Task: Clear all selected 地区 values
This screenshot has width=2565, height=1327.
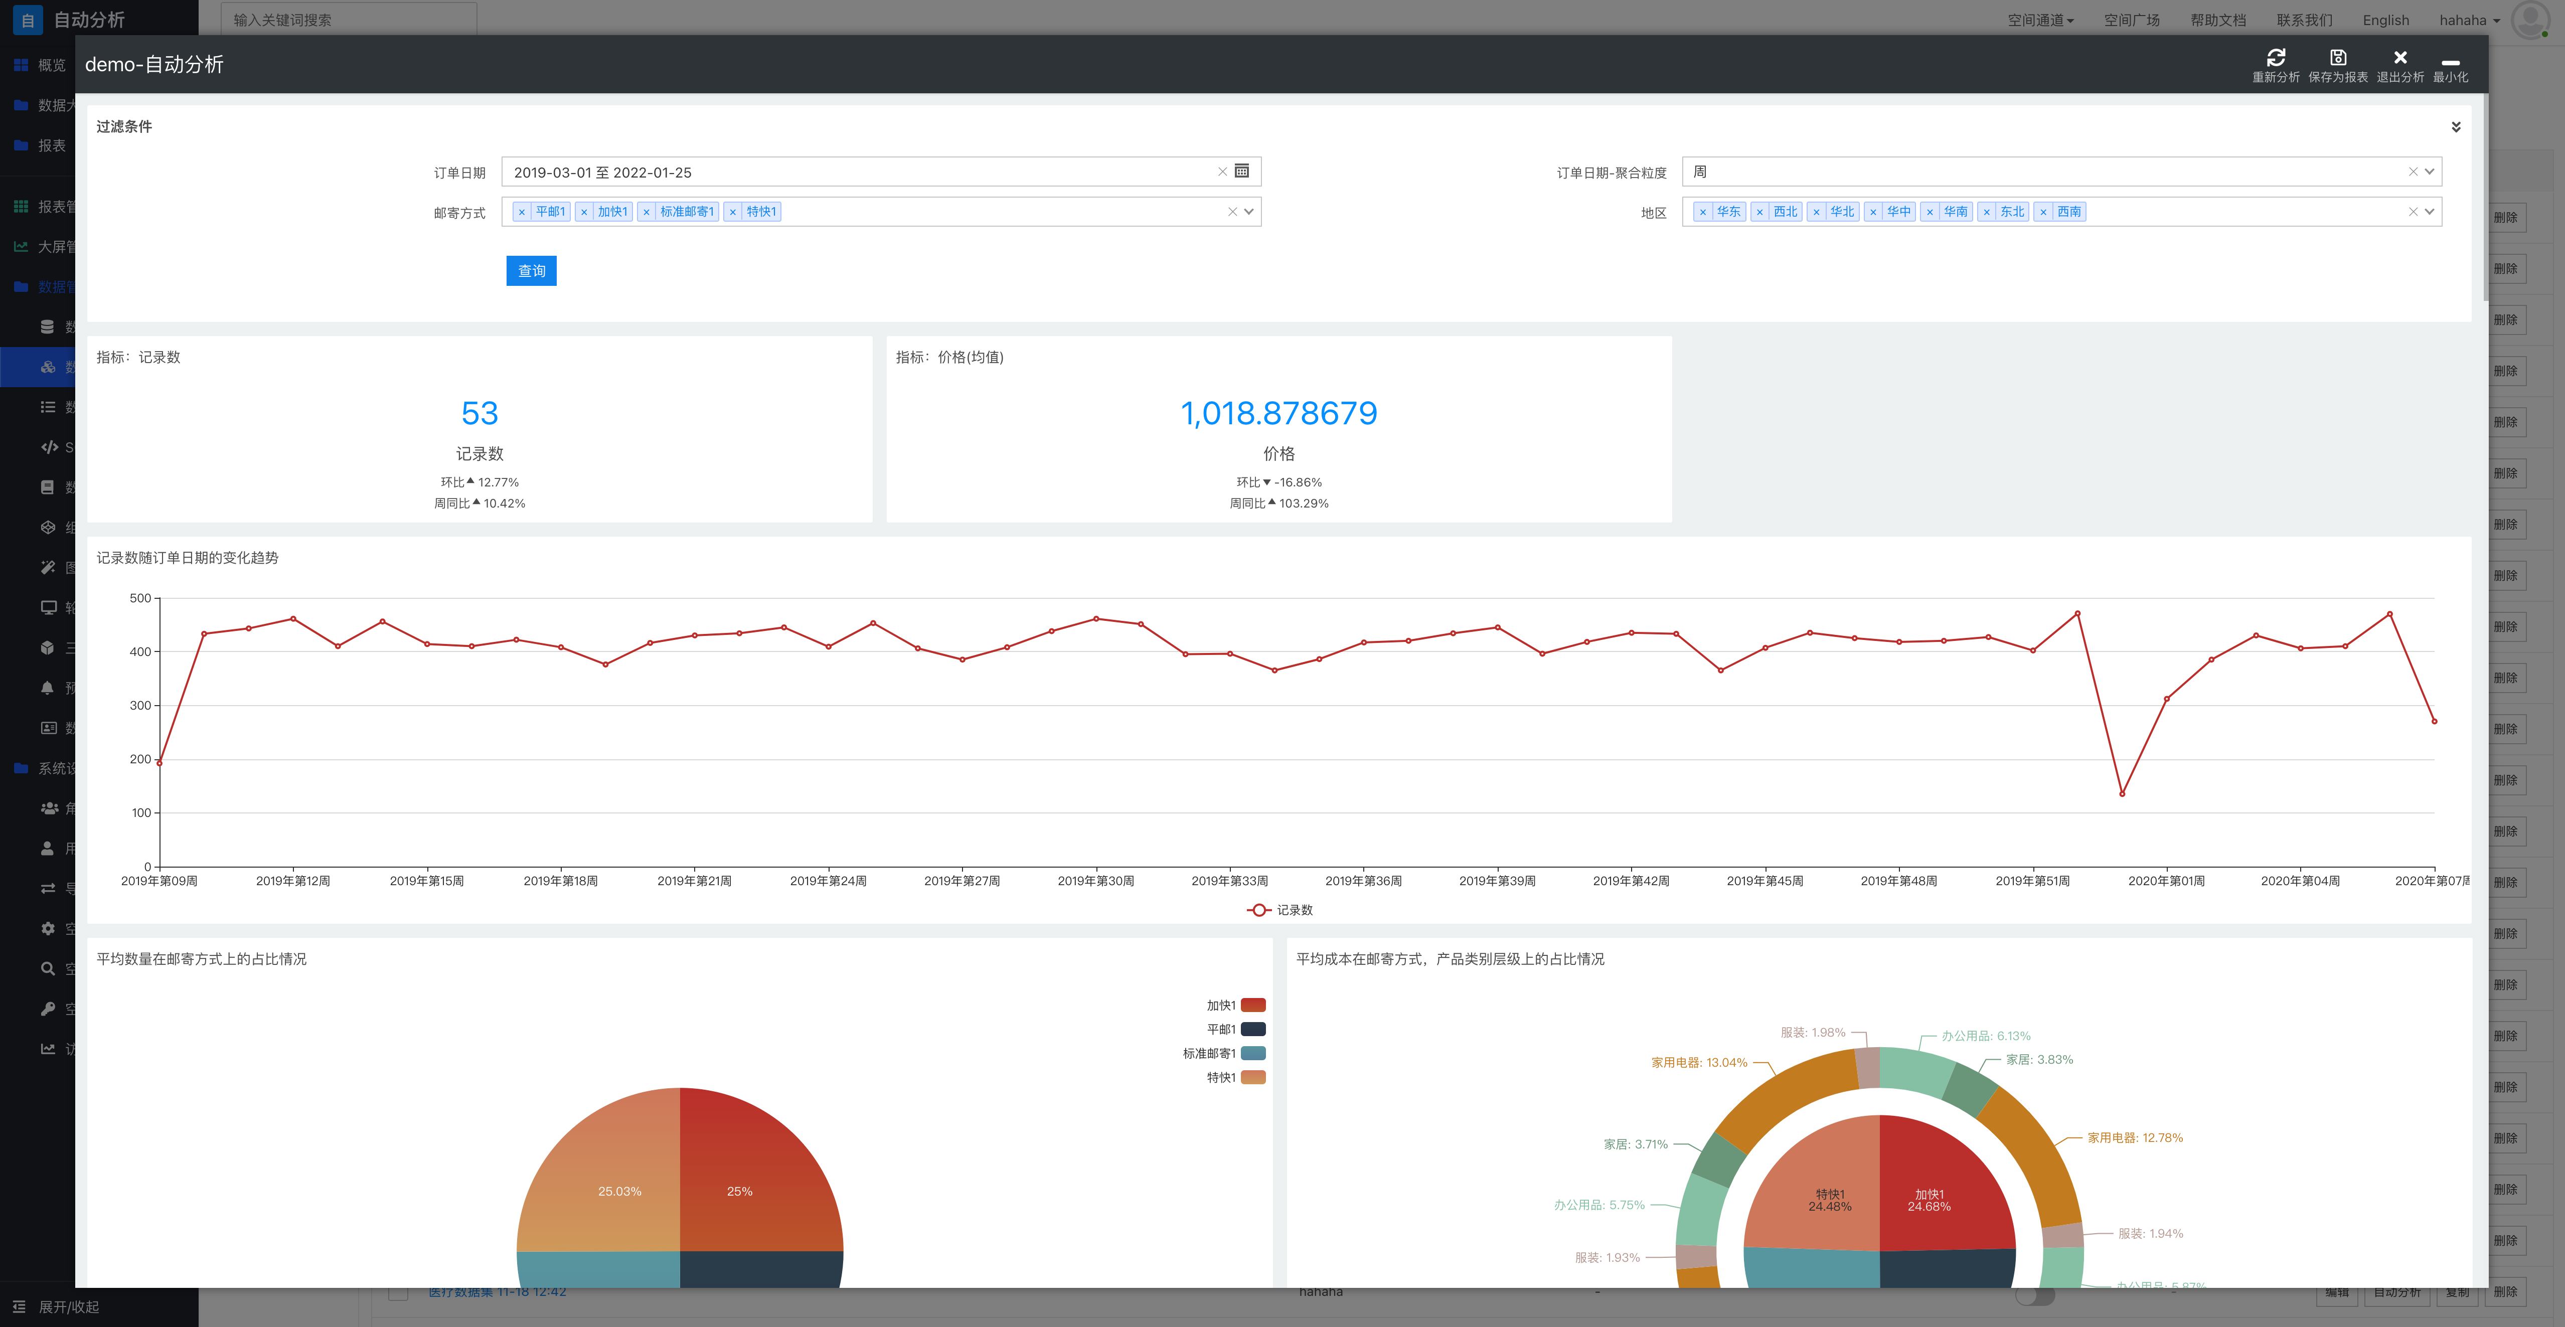Action: coord(2413,211)
